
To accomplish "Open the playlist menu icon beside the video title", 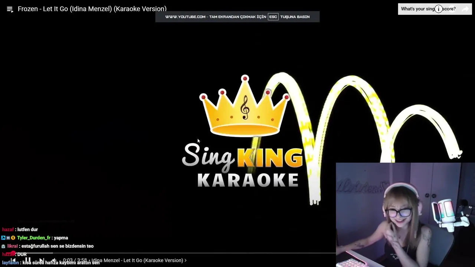I will click(10, 10).
